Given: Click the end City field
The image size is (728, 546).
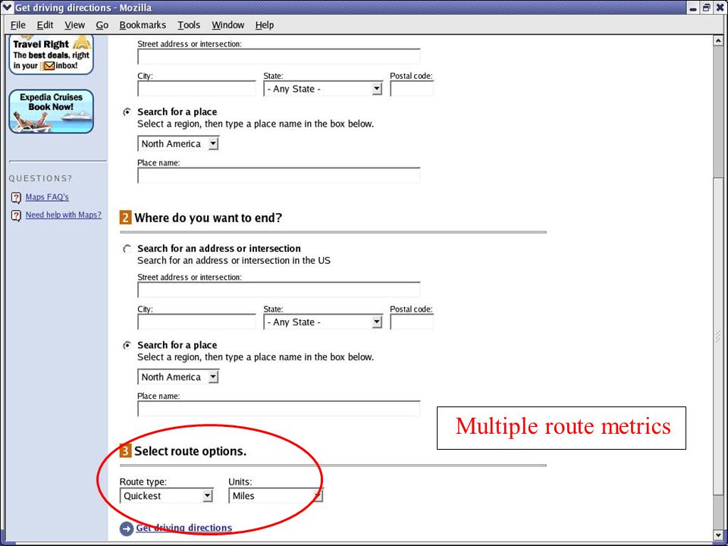Looking at the screenshot, I should (196, 322).
